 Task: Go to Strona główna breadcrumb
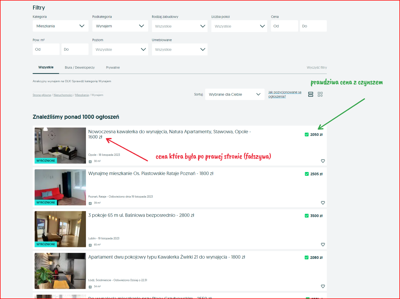coord(42,95)
